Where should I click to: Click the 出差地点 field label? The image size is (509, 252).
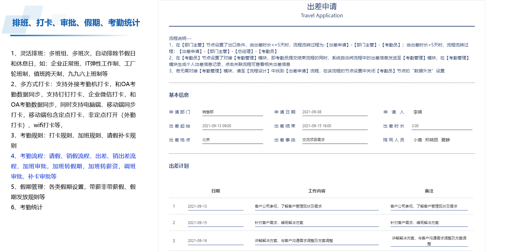pos(180,140)
